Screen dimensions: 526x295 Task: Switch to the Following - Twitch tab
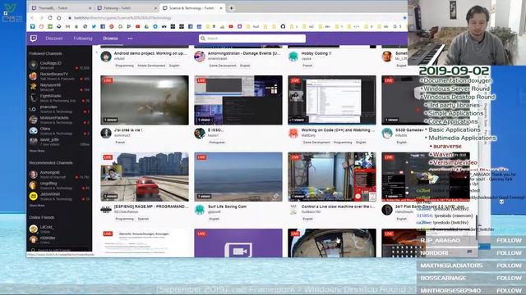(127, 8)
